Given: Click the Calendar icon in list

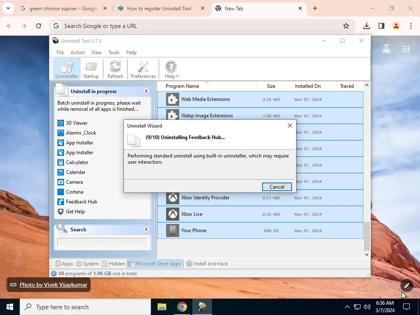Looking at the screenshot, I should click(x=61, y=172).
